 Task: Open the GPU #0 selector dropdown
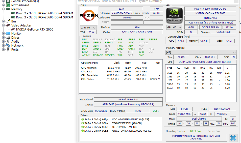point(174,27)
